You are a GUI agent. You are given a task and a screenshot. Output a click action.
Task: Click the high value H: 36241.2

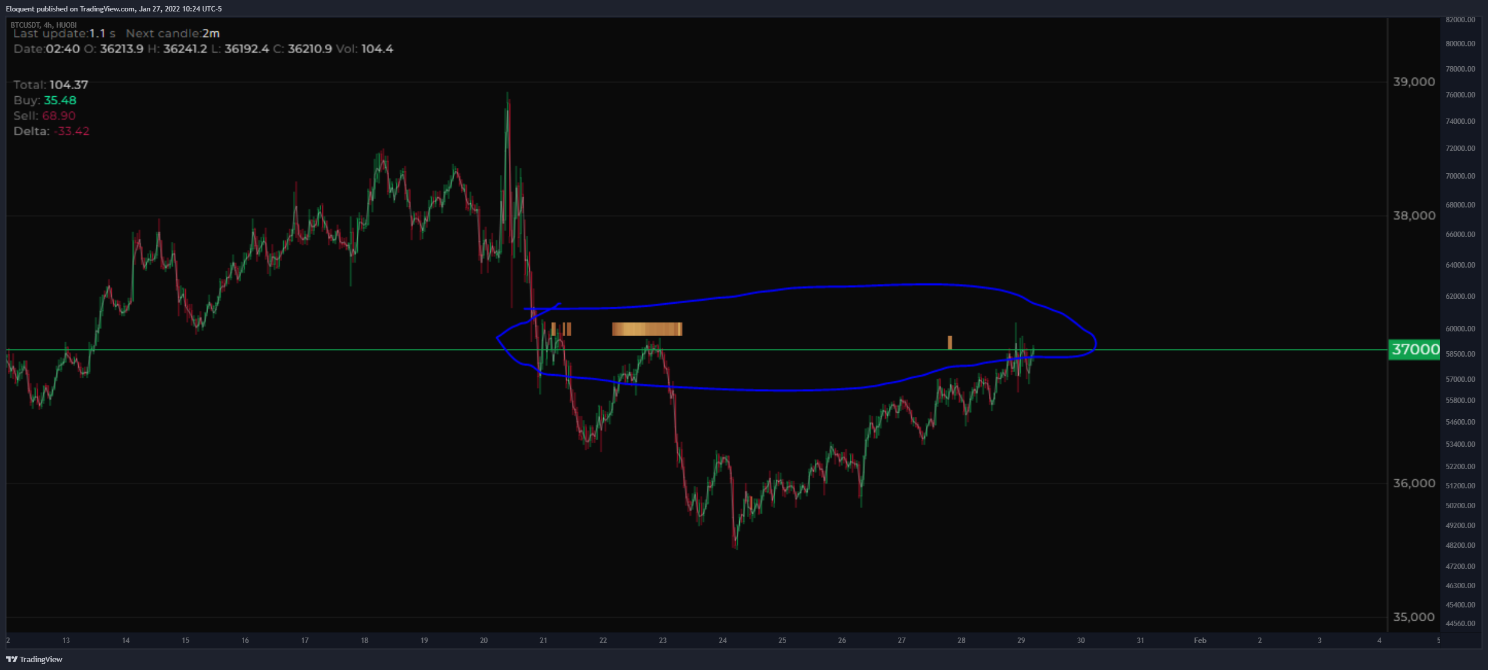coord(177,49)
